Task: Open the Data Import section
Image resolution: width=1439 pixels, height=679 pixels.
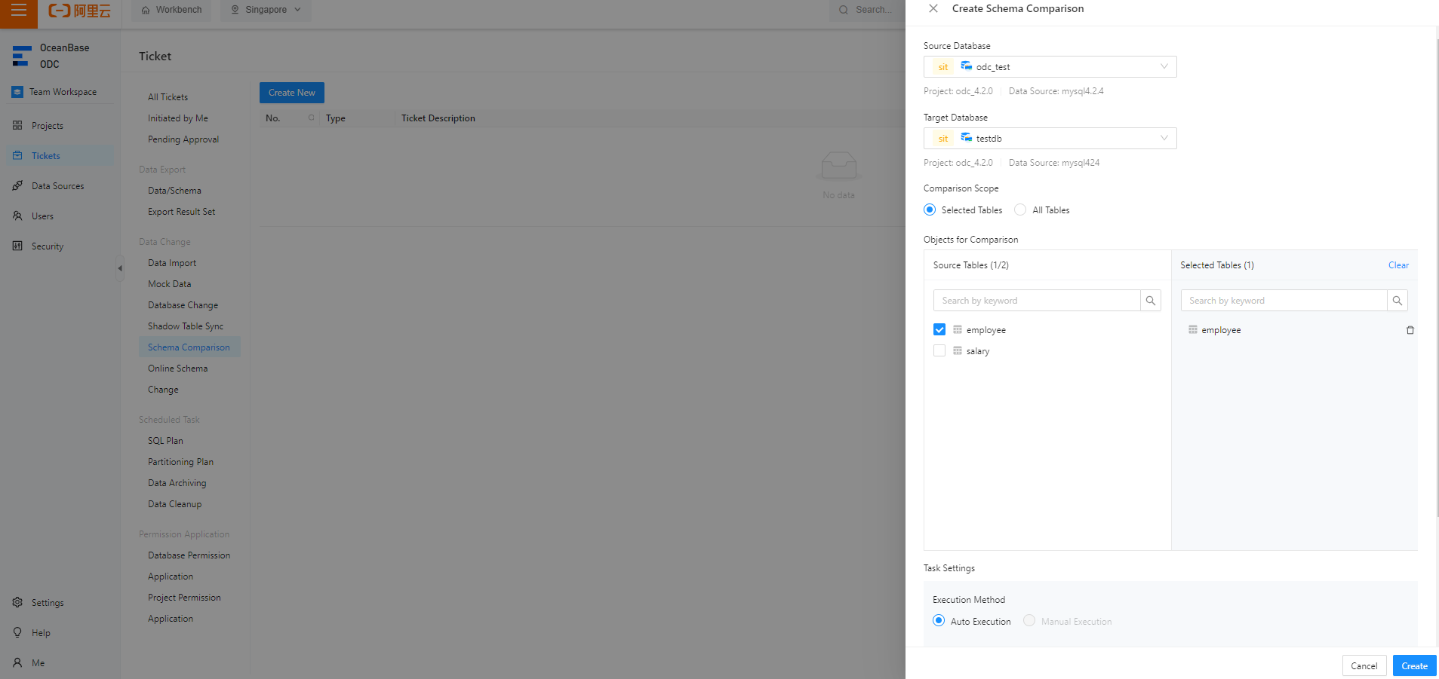Action: (x=171, y=262)
